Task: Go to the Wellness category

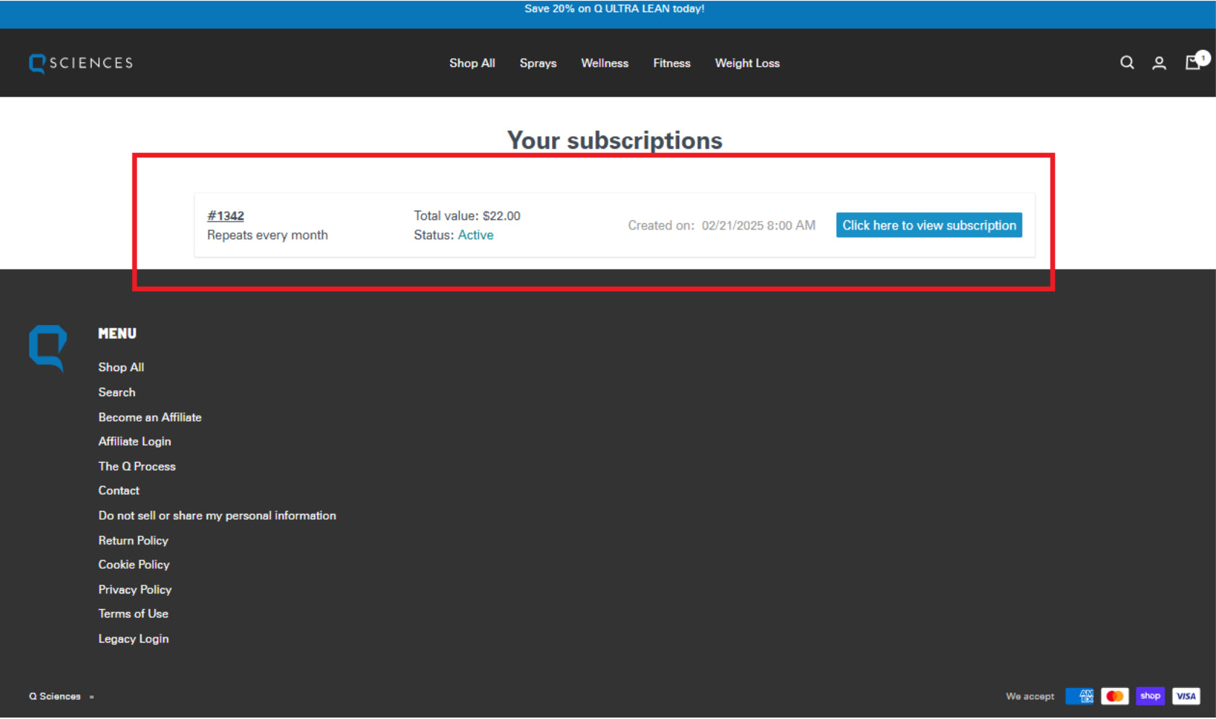Action: (x=604, y=64)
